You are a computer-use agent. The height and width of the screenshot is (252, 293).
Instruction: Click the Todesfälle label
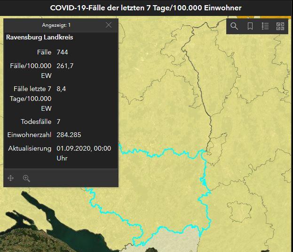(36, 122)
